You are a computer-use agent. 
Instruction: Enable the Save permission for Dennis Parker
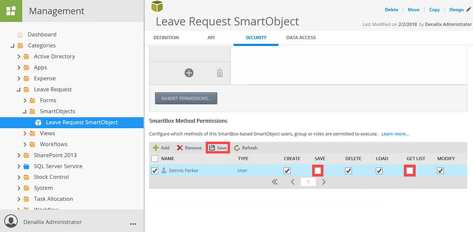pyautogui.click(x=318, y=171)
